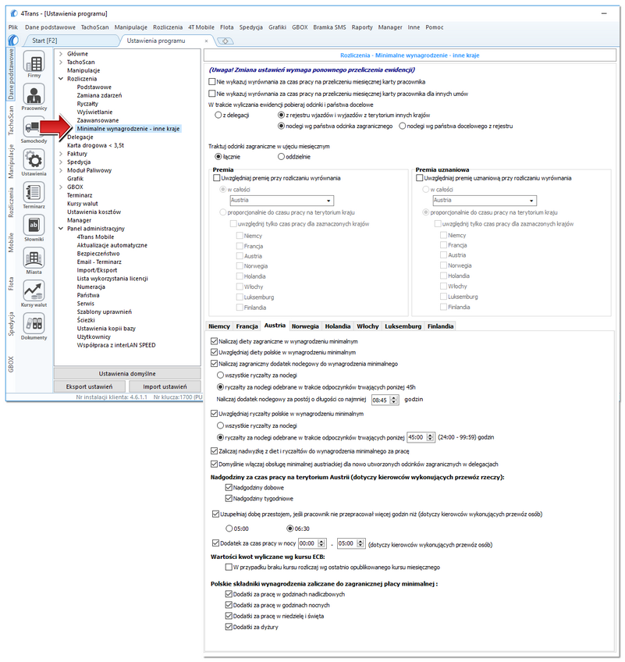Viewport: 625px width, 662px height.
Task: Click the 4Trans logo icon near Start tab
Action: pos(13,41)
